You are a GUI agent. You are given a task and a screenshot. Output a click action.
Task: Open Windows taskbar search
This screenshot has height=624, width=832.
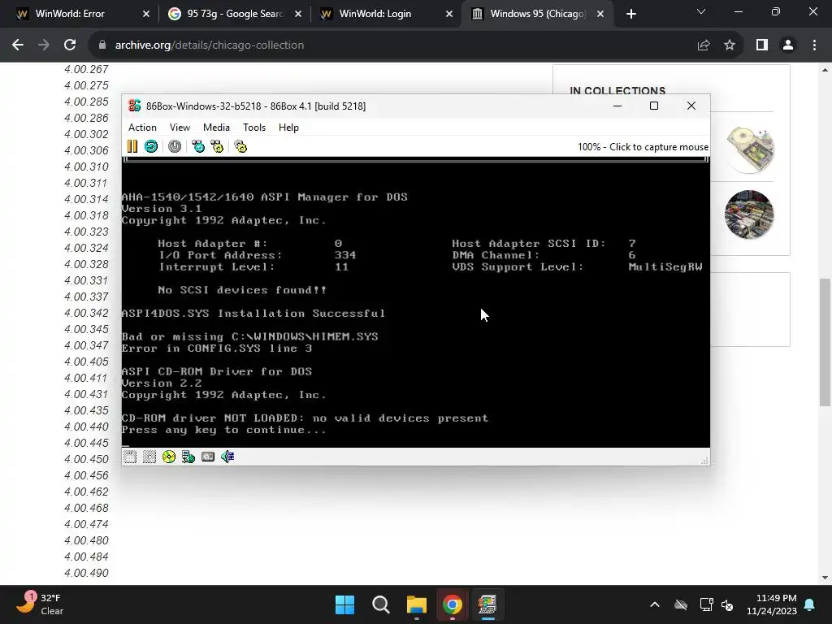[x=381, y=604]
